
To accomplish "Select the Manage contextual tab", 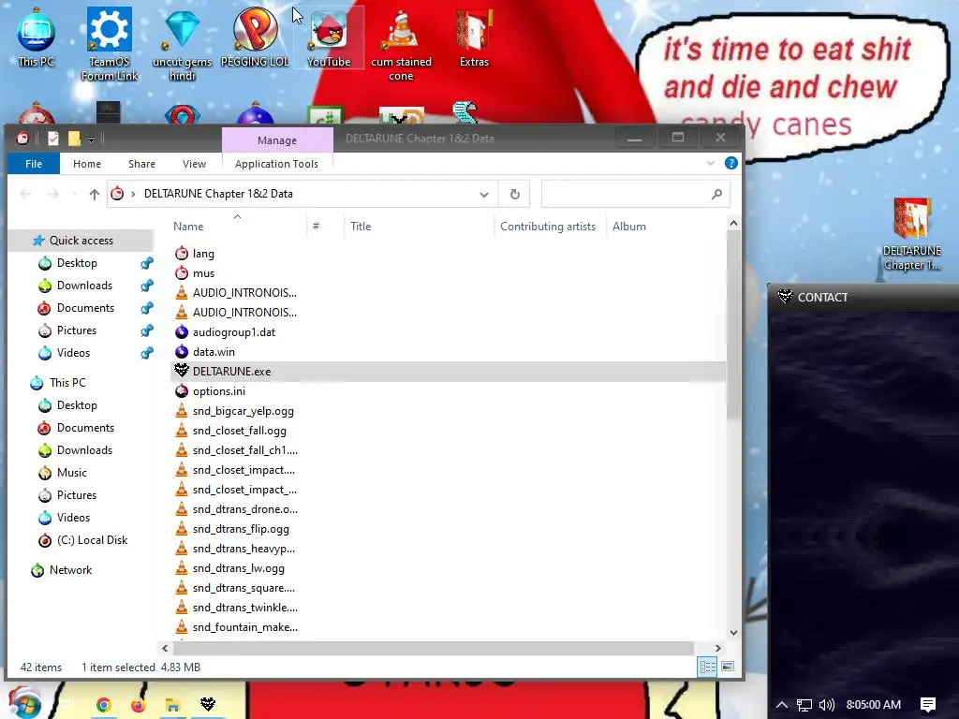I will [277, 140].
